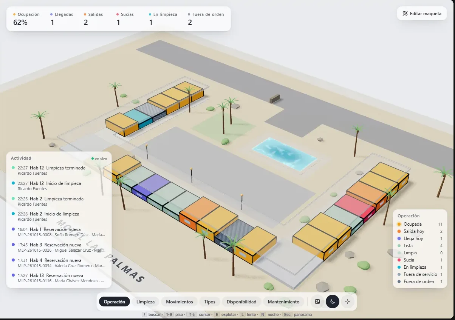455x320 pixels.
Task: Click the Ocupación 62% stat
Action: point(26,19)
